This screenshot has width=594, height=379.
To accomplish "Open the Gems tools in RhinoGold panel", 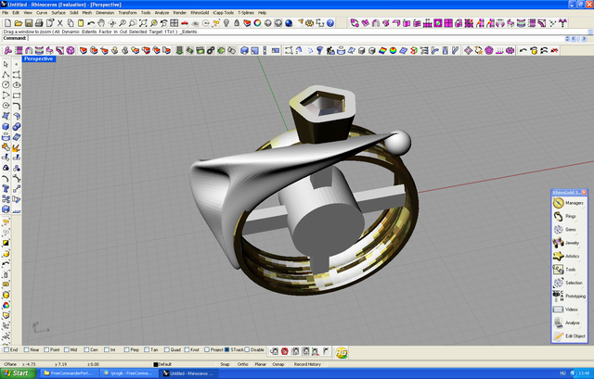I will (558, 229).
